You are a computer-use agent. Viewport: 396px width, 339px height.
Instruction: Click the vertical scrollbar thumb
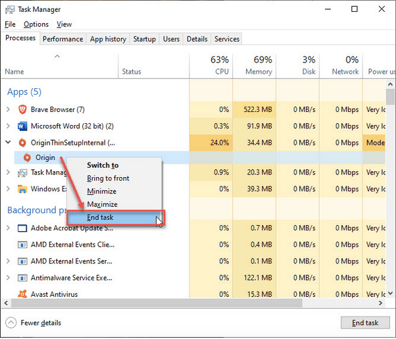pyautogui.click(x=391, y=97)
